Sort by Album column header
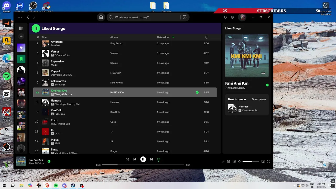Image resolution: width=336 pixels, height=189 pixels. point(114,37)
